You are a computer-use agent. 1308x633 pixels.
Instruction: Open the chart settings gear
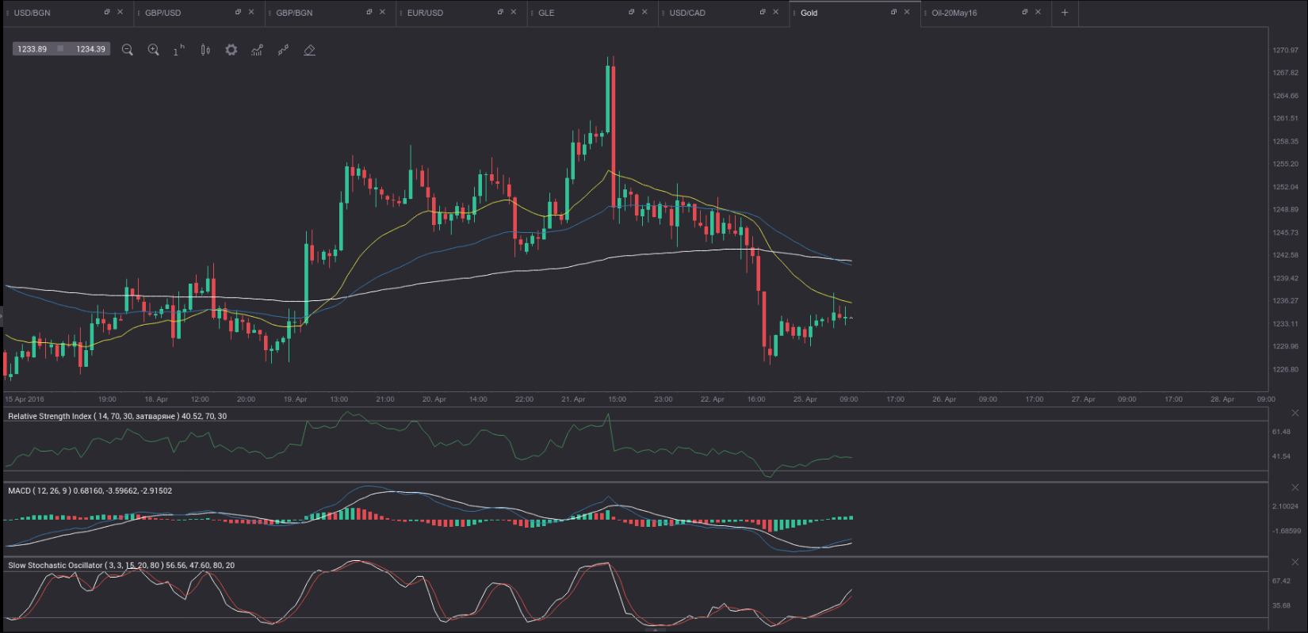[231, 50]
